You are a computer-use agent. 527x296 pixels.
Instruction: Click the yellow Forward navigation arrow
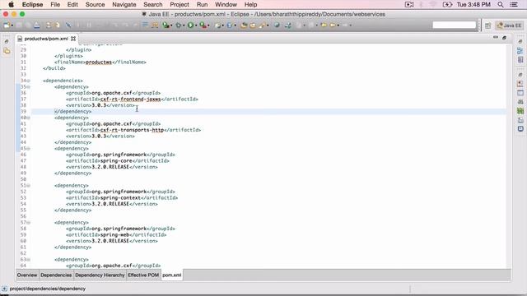pyautogui.click(x=333, y=25)
